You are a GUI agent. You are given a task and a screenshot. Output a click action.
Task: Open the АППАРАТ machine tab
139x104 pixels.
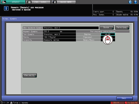pos(13,2)
